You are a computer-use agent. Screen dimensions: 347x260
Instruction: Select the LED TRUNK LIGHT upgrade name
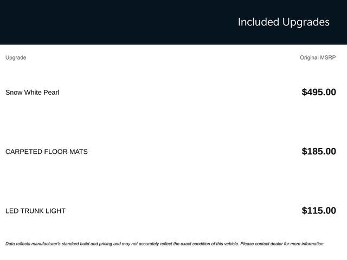(35, 211)
